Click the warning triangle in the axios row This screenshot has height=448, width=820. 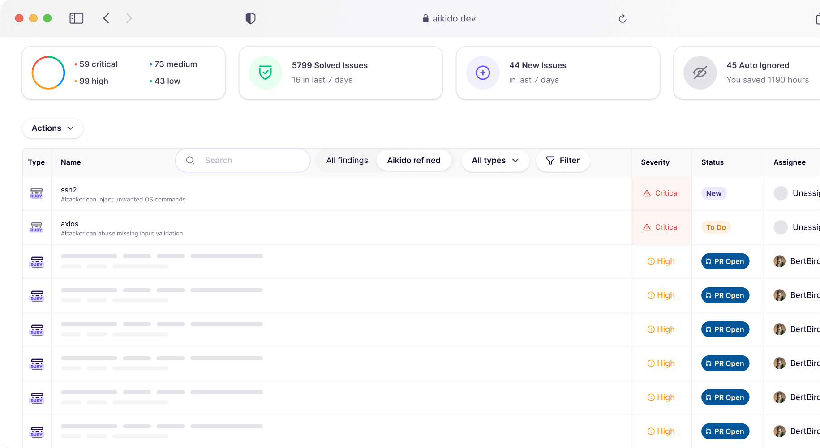click(647, 227)
